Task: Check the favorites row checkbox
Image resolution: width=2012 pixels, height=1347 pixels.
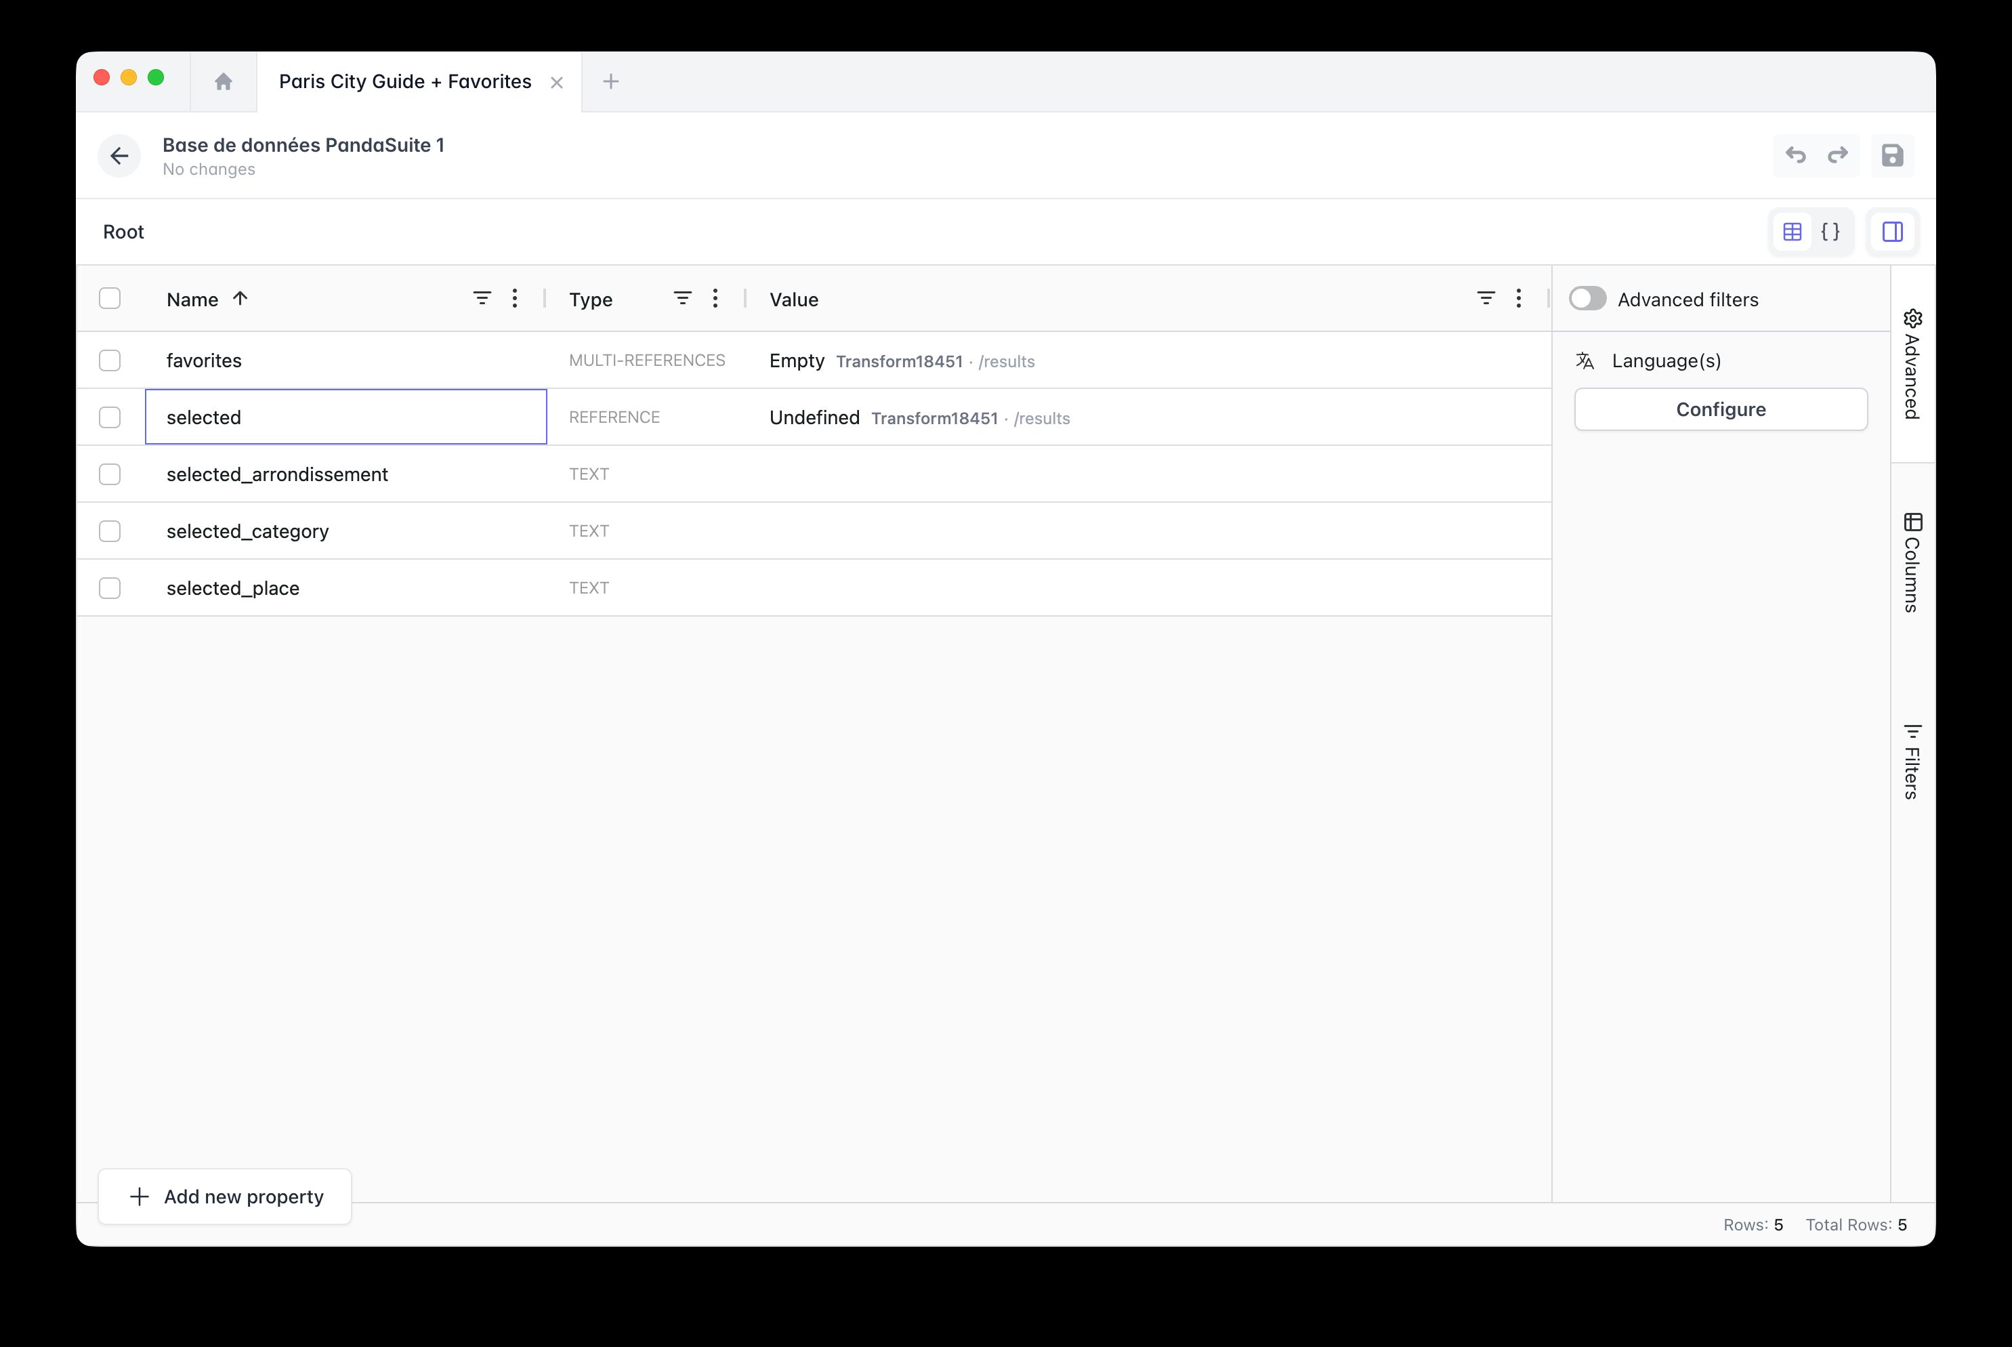Action: click(110, 360)
